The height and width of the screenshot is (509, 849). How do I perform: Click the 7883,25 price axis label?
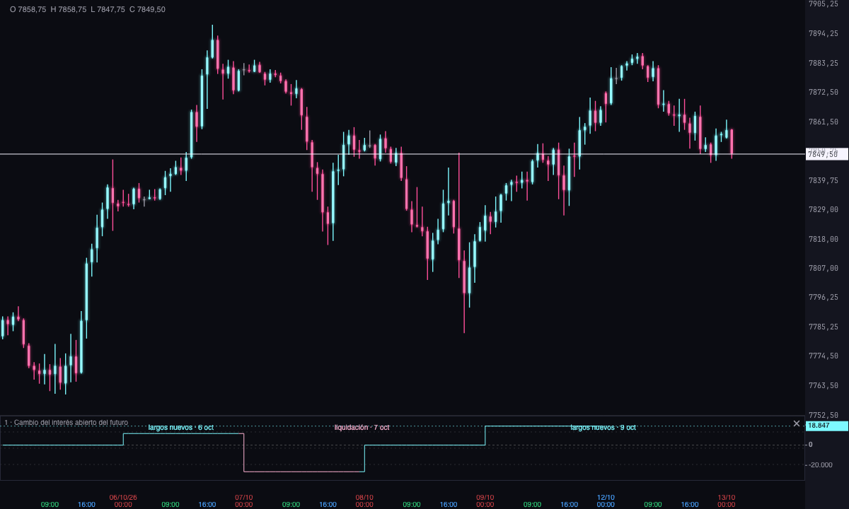pos(824,64)
